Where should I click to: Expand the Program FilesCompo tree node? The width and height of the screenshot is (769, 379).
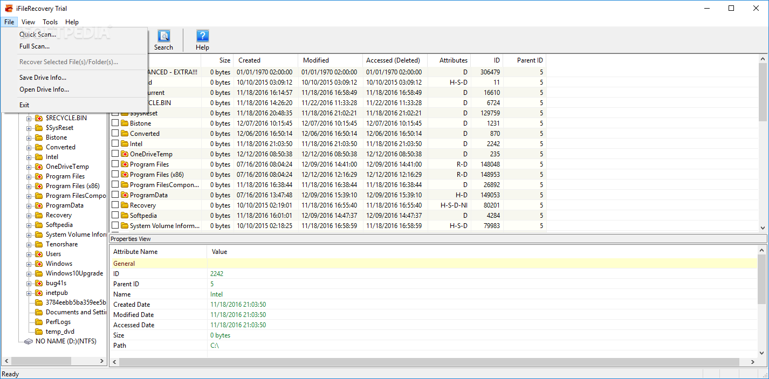29,196
